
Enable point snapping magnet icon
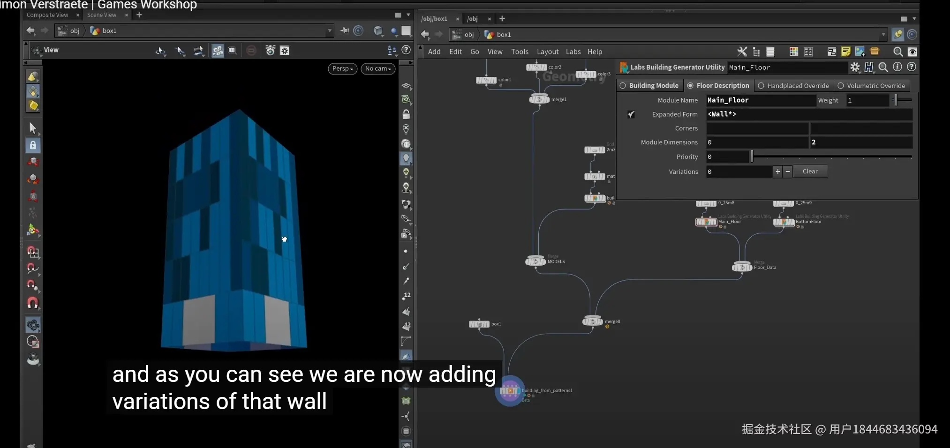click(33, 285)
